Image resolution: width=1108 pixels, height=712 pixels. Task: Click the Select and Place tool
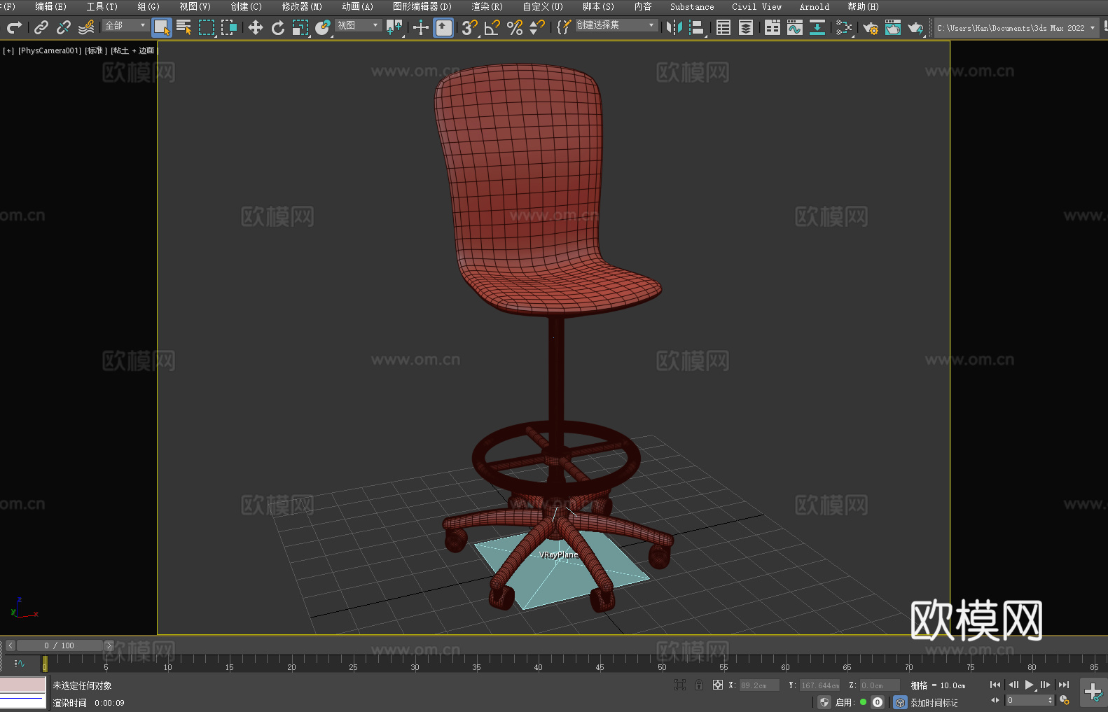(323, 27)
